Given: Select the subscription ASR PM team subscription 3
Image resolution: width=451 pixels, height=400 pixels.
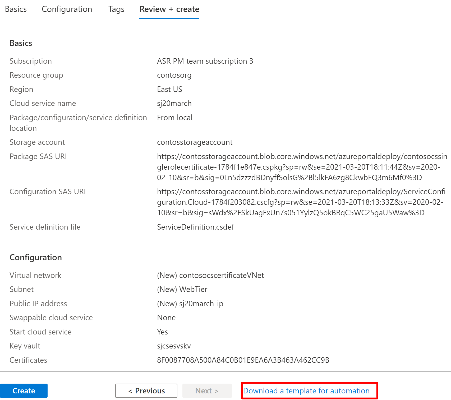Looking at the screenshot, I should point(205,61).
